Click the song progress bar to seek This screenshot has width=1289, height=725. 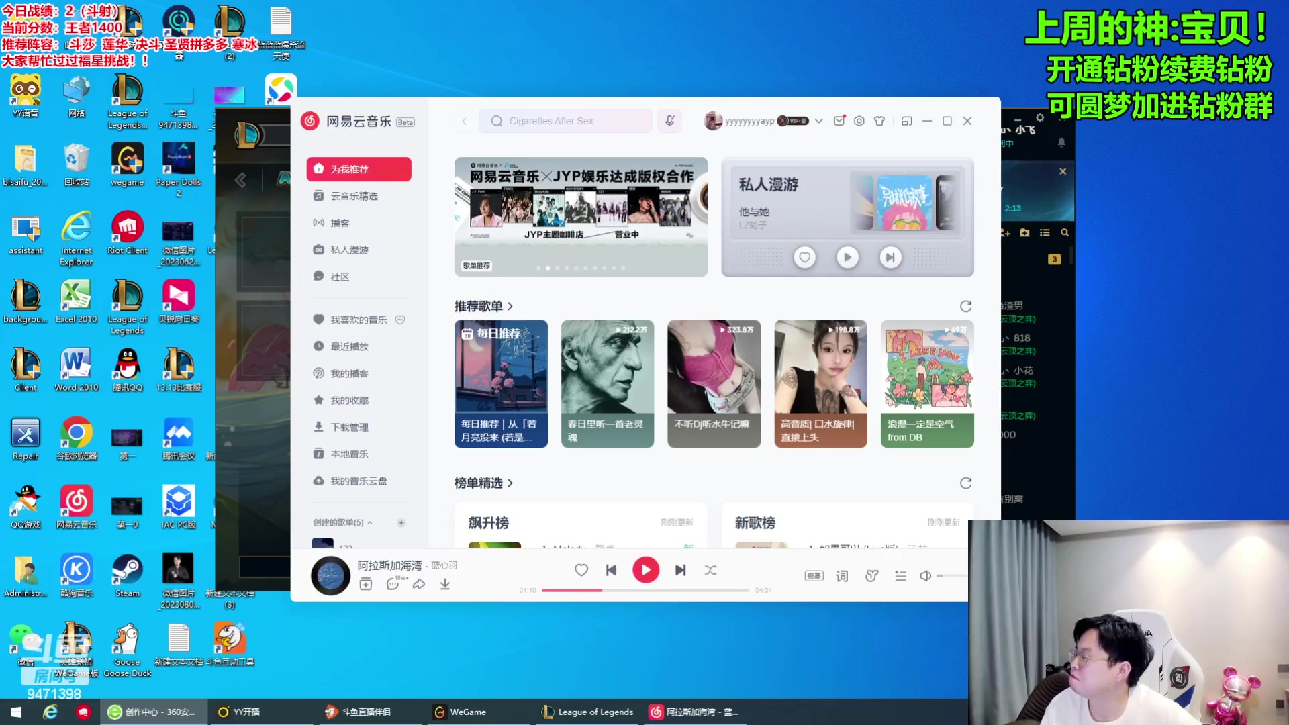[x=644, y=590]
